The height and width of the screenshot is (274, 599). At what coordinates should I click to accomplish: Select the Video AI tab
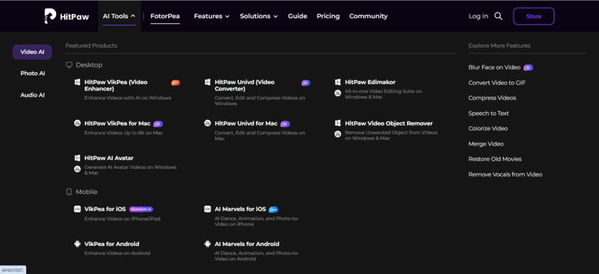tap(32, 52)
